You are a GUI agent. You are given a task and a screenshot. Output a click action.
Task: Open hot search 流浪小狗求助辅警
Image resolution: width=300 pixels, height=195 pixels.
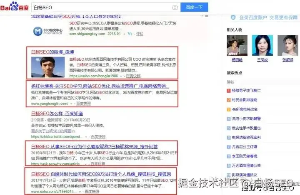[x=246, y=118]
